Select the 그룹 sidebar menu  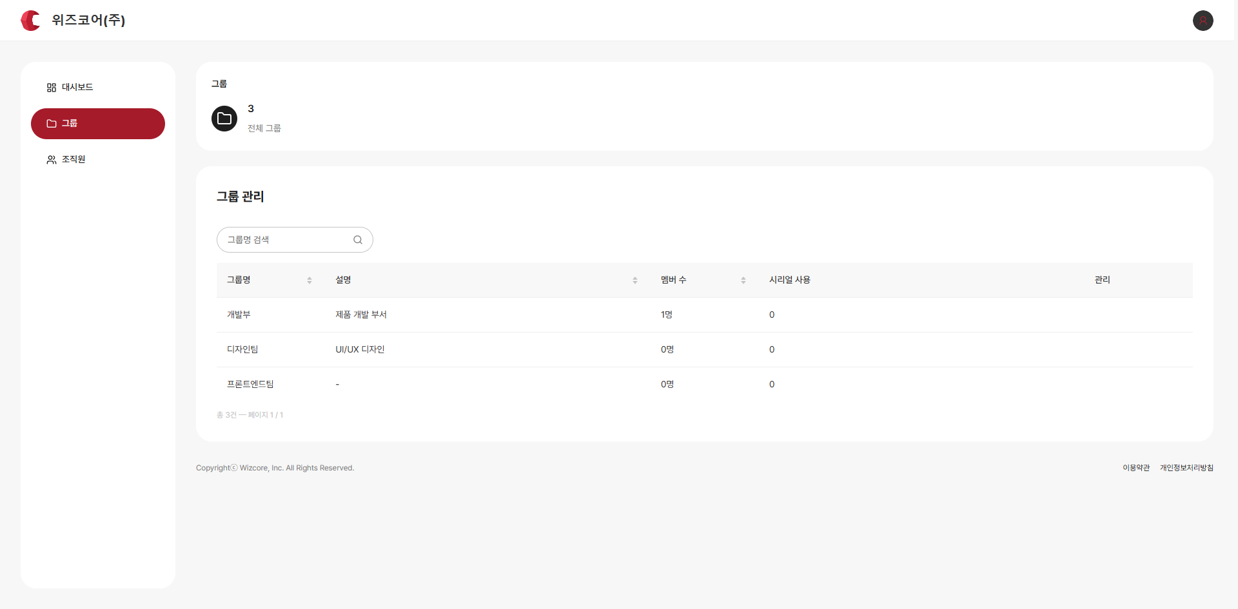point(98,124)
